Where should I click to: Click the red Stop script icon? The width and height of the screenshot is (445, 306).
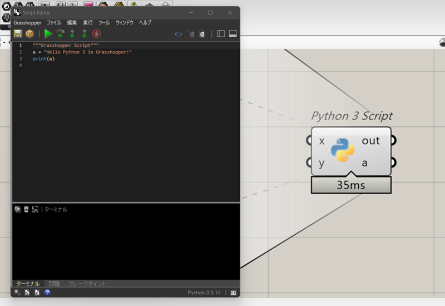click(97, 34)
